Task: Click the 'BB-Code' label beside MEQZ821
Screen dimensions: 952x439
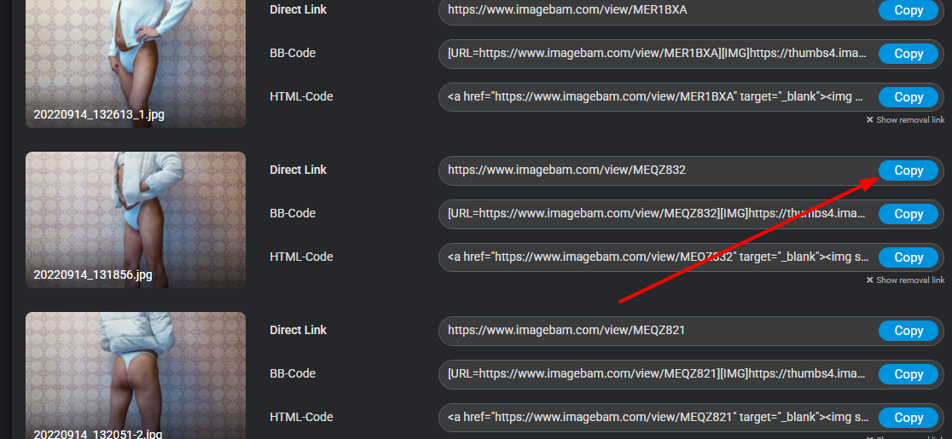Action: (x=293, y=373)
